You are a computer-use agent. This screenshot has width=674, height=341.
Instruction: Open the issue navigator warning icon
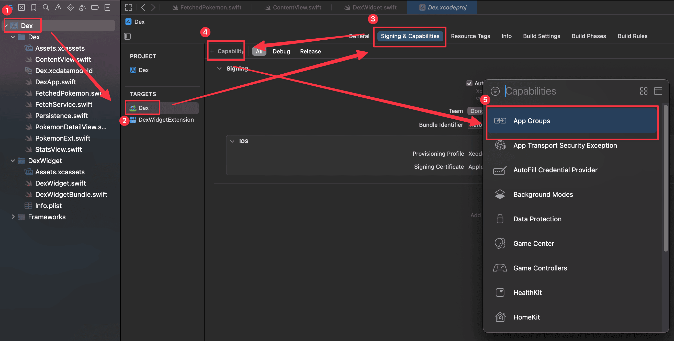(58, 7)
